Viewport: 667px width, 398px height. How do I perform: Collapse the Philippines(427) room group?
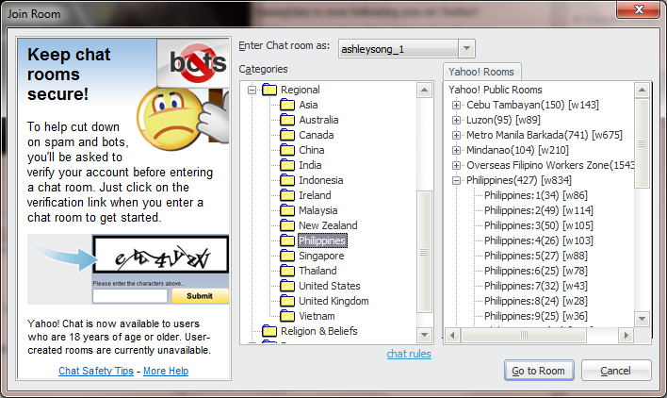(x=456, y=180)
